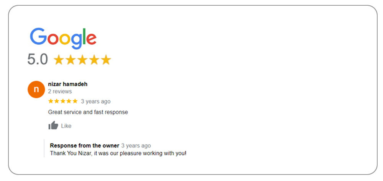Click the Google logo
Viewport: 383px width, 181px height.
[63, 38]
